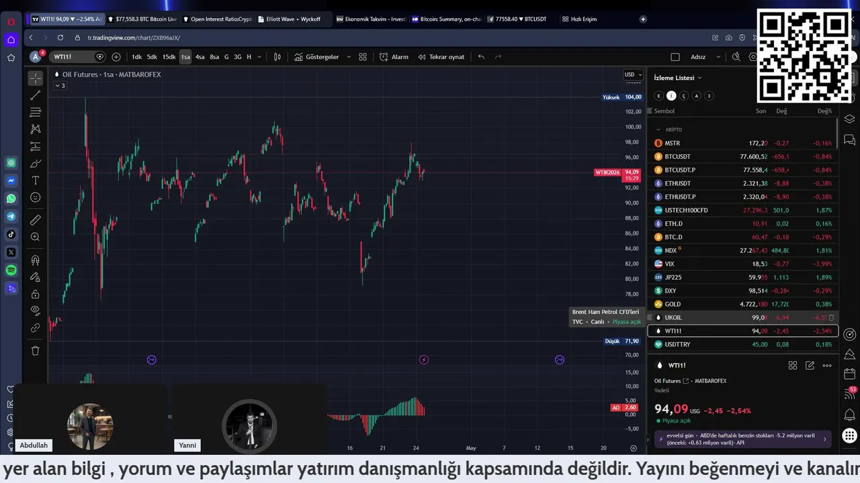Open Telegram in the browser sidebar
This screenshot has height=483, width=860.
(11, 217)
